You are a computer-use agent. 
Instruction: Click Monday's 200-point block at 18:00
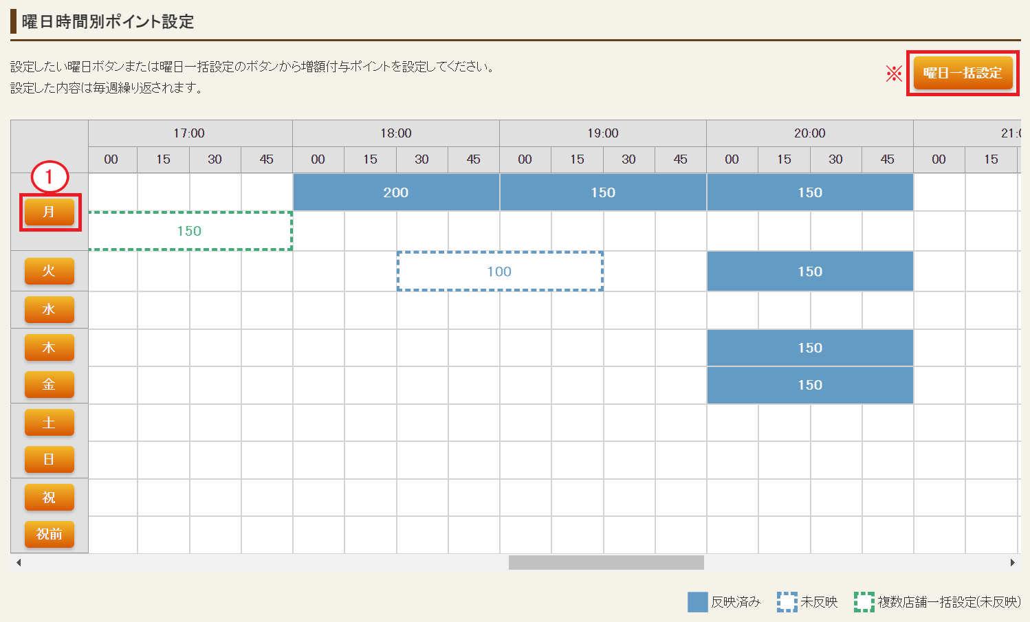click(x=396, y=192)
